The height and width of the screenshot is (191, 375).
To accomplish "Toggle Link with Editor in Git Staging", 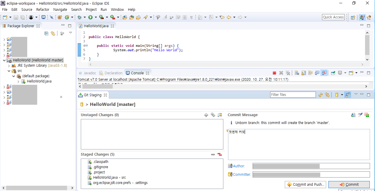I will click(327, 95).
